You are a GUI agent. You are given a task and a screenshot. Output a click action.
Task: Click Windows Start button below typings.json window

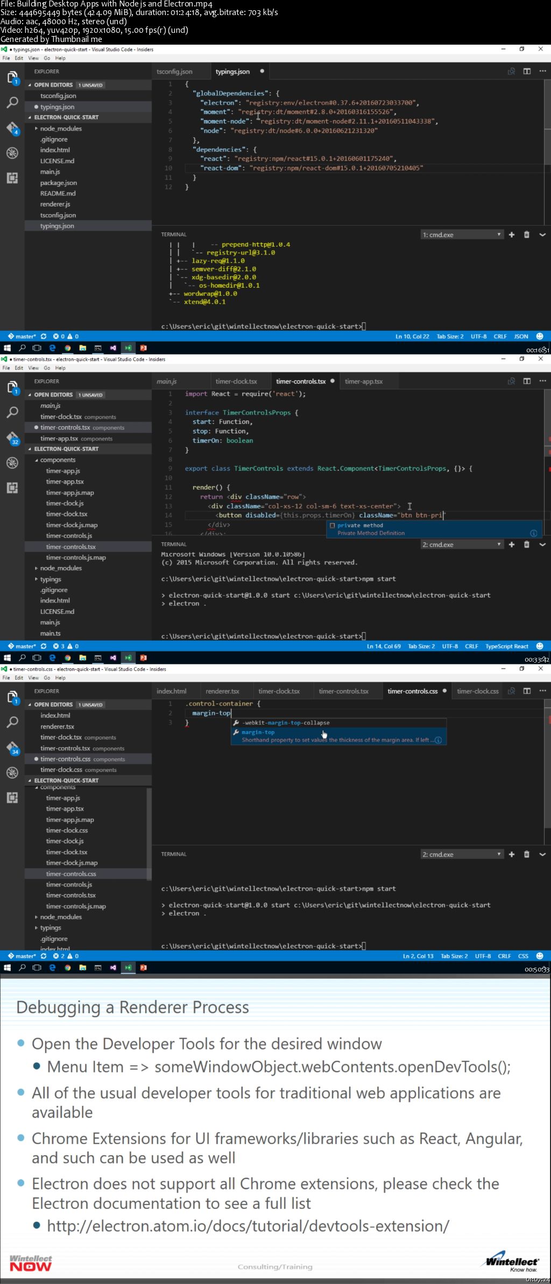tap(7, 348)
